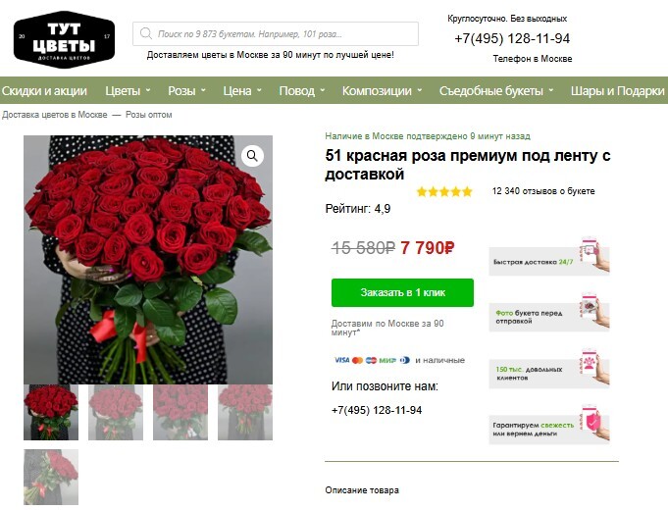Click the Фото букета перед отправкой banner
Viewport: 668px width, 510px height.
tap(549, 312)
